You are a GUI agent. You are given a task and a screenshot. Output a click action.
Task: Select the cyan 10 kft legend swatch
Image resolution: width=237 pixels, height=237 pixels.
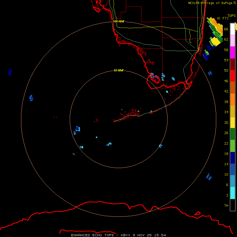[x=233, y=193]
